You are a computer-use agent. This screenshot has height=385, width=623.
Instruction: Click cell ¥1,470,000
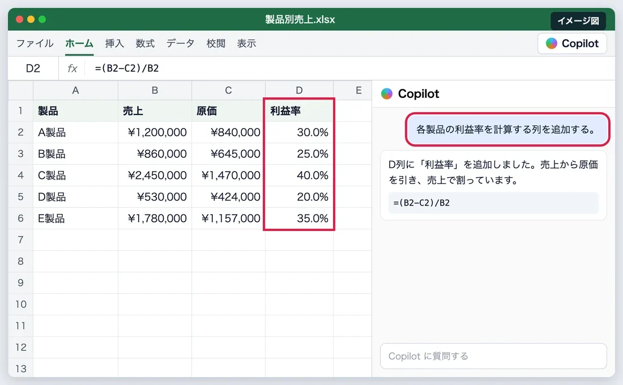pos(228,175)
